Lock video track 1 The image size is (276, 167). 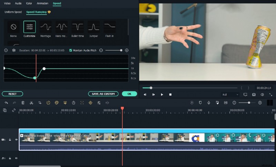[10, 140]
